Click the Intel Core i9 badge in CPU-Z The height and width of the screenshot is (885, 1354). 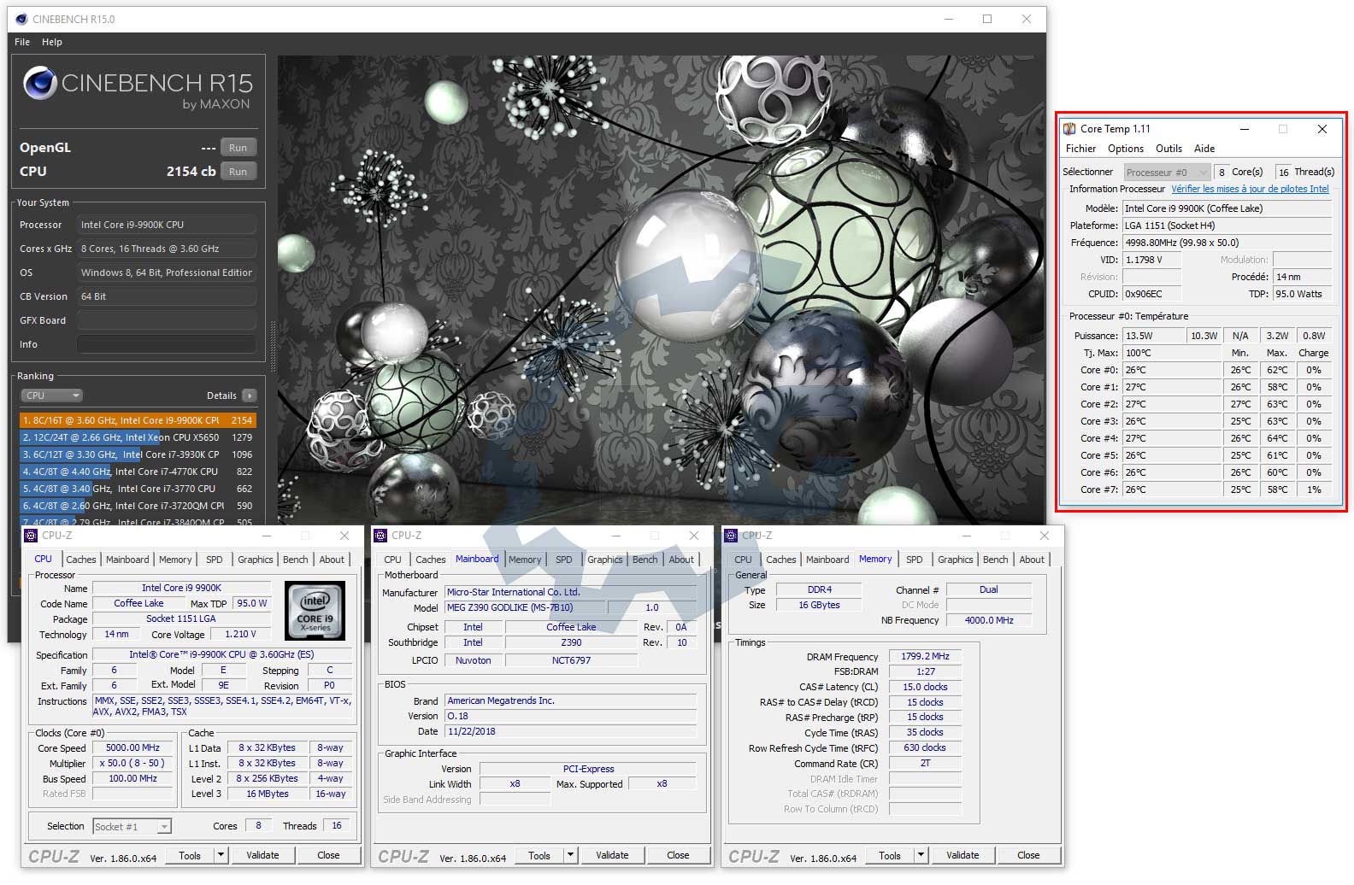pos(315,610)
